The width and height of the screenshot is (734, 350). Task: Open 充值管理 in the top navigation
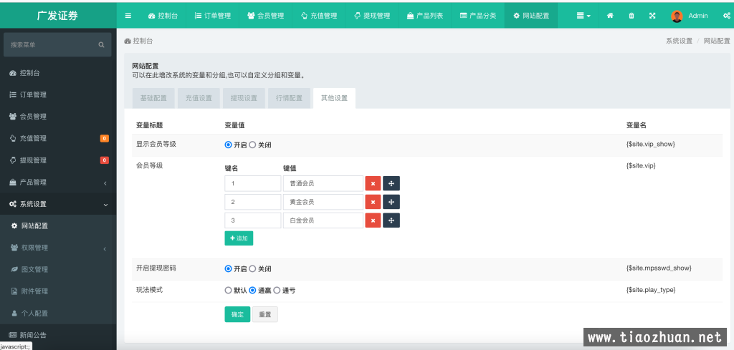pyautogui.click(x=319, y=16)
